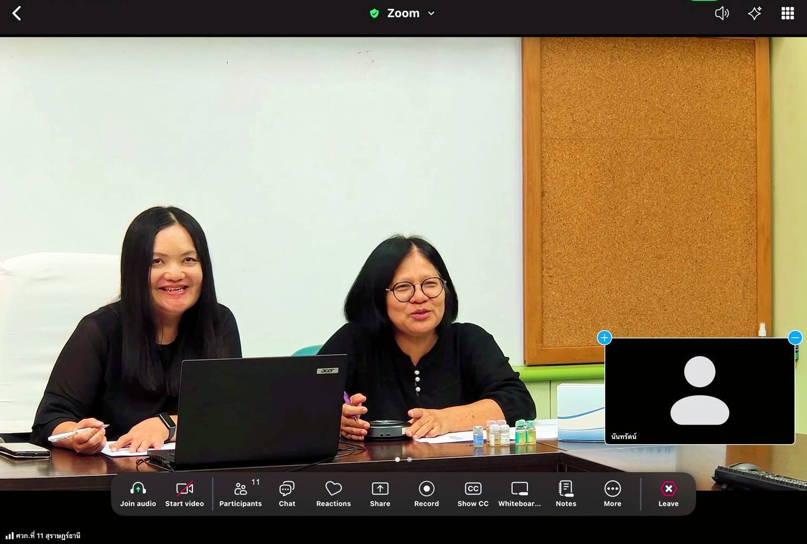Open the AI Companion sparkle icon
Screen dimensions: 807x544
(x=755, y=14)
